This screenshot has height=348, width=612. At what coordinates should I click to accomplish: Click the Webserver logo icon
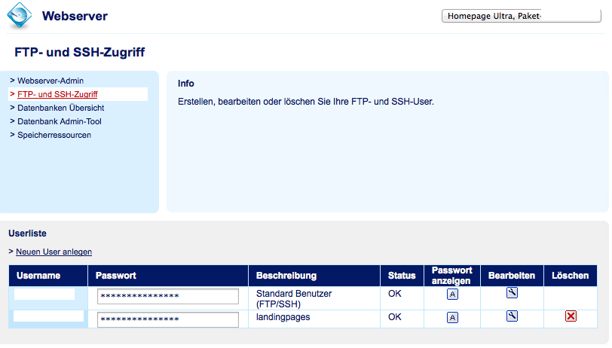(x=20, y=17)
